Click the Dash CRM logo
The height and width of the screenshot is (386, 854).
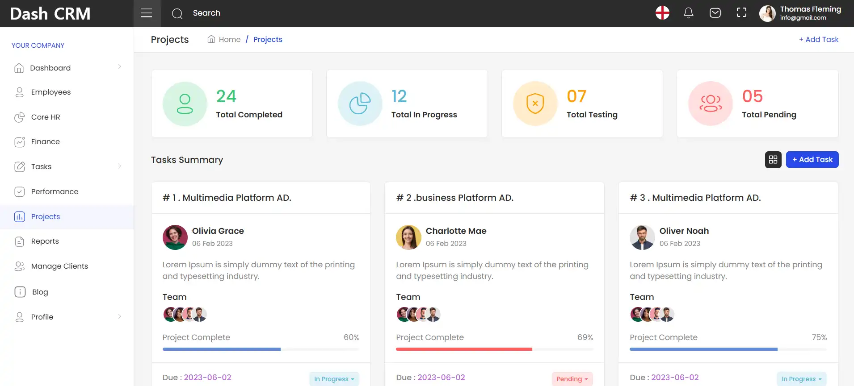coord(50,14)
